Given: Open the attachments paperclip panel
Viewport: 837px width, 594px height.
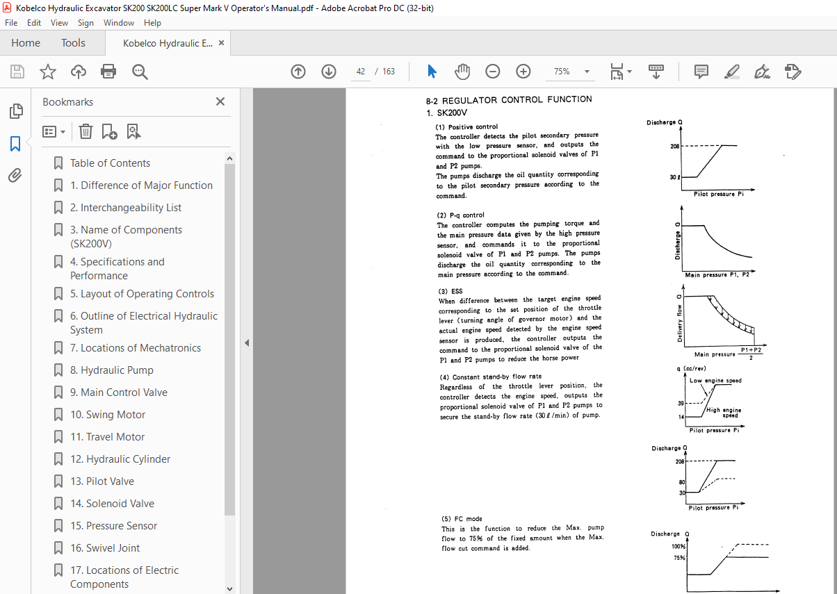Looking at the screenshot, I should pos(15,175).
